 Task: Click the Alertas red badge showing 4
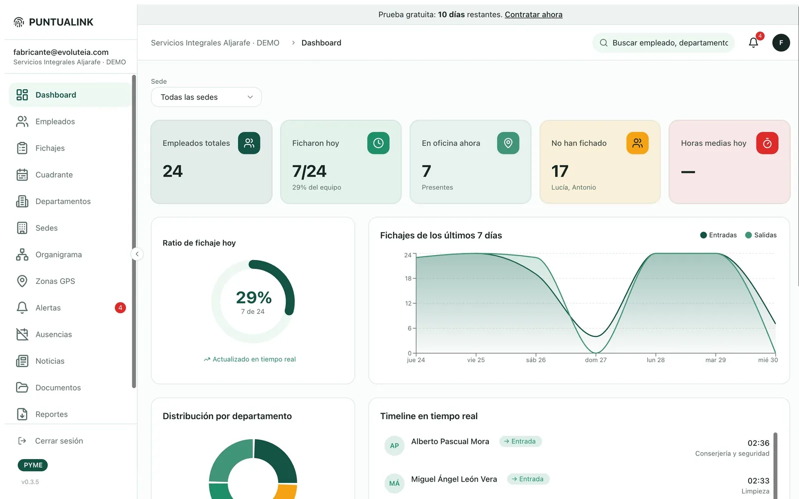click(120, 308)
